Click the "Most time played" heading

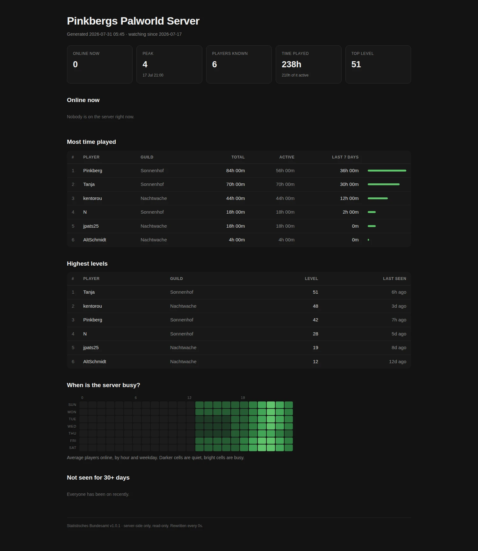tap(91, 142)
